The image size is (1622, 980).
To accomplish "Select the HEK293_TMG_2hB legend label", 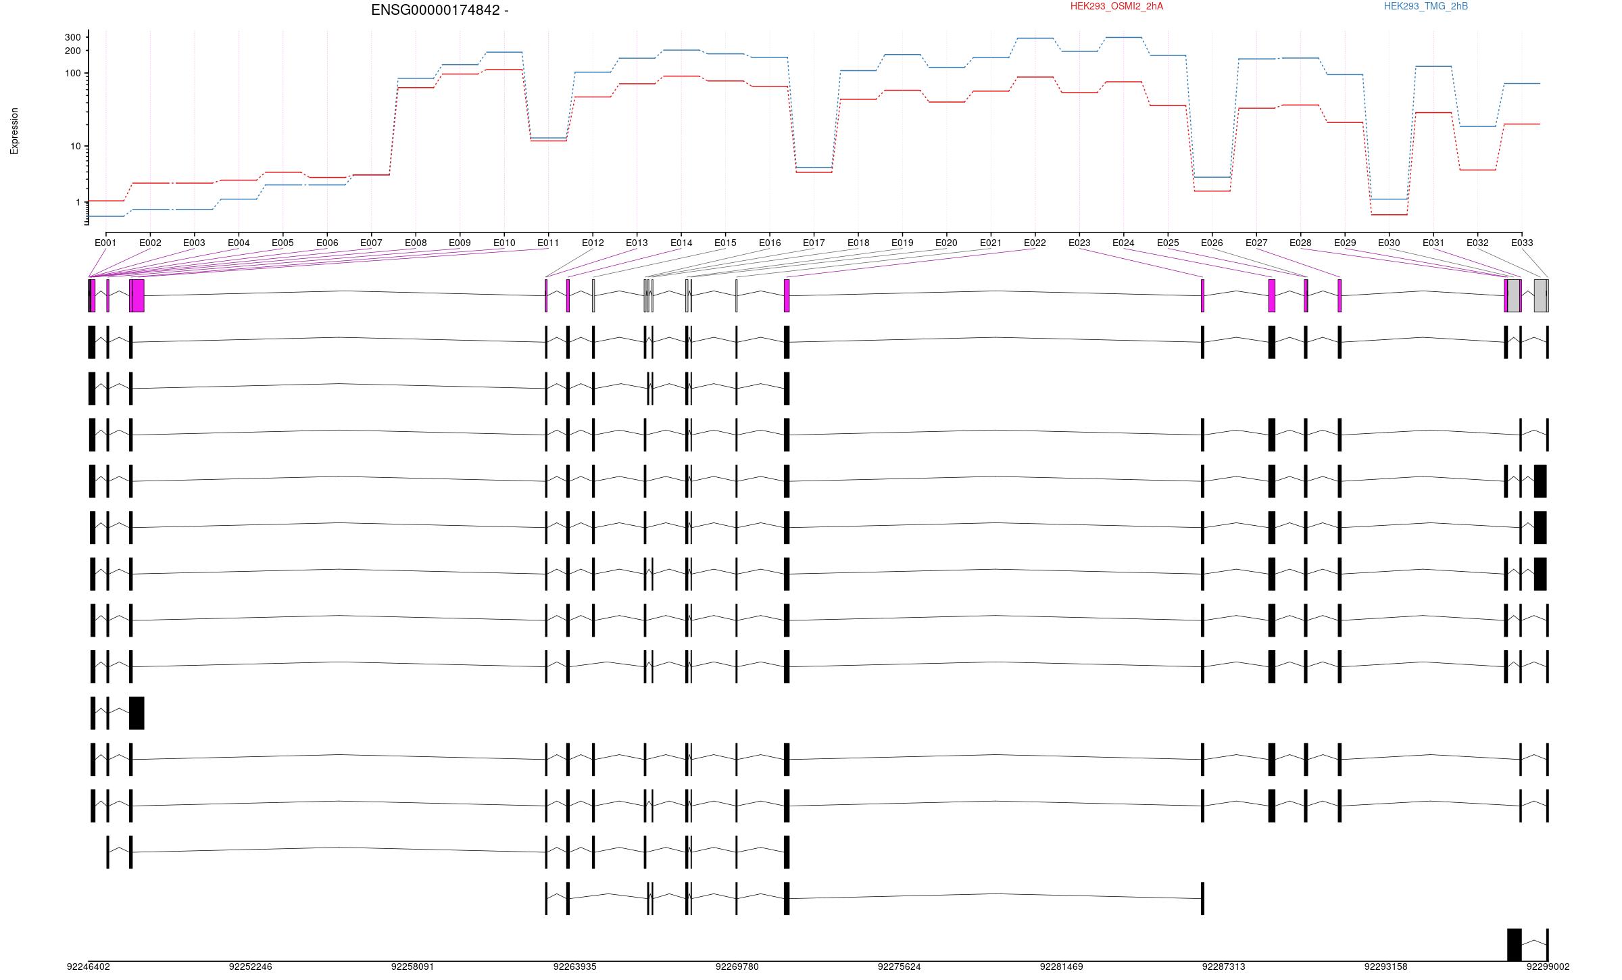I will (1426, 6).
